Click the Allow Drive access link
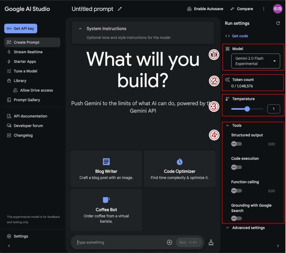Image resolution: width=286 pixels, height=253 pixels. [x=37, y=90]
